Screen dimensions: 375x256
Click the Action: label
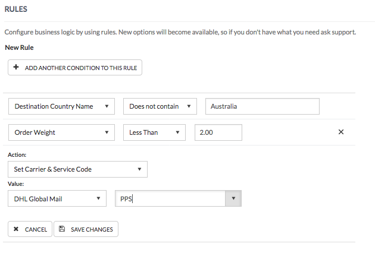coord(17,155)
